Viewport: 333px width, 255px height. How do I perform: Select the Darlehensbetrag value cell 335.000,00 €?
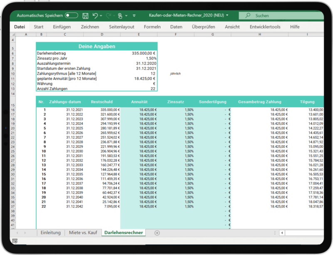click(143, 53)
